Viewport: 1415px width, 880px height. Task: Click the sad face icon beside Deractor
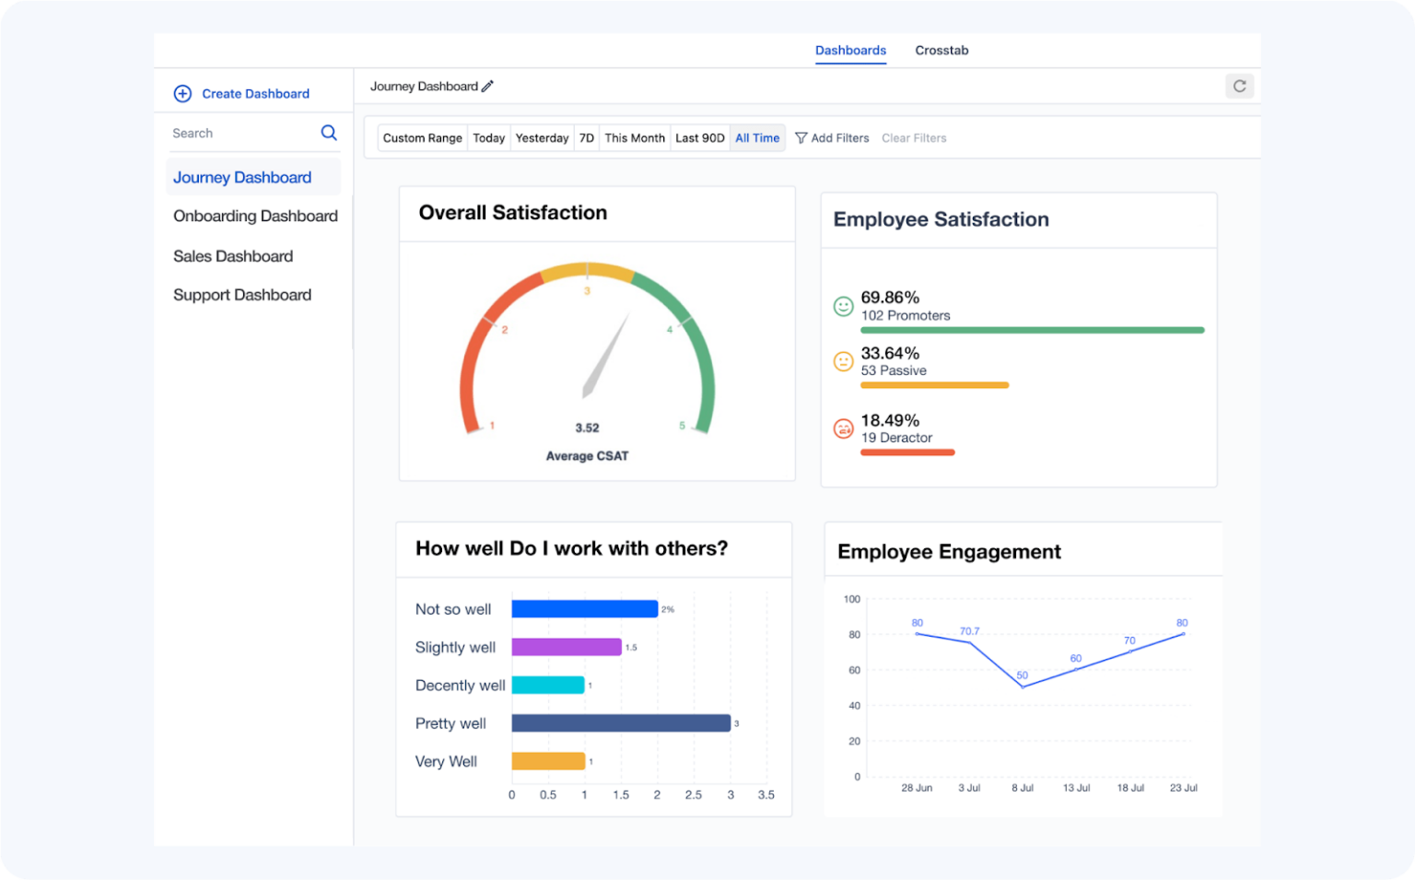coord(844,428)
